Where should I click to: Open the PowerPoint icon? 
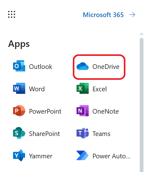pos(19,111)
